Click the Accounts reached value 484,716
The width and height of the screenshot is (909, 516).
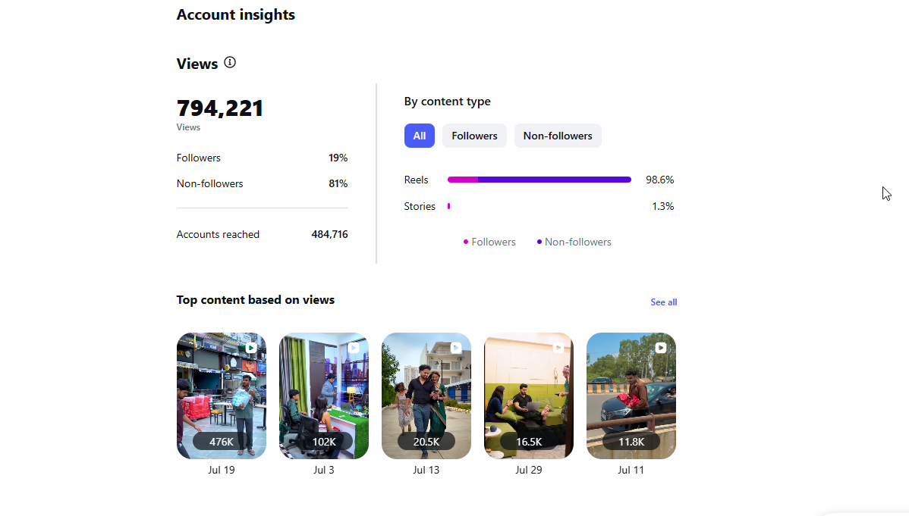329,235
